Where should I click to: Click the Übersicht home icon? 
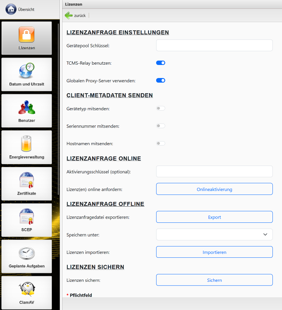click(x=11, y=9)
